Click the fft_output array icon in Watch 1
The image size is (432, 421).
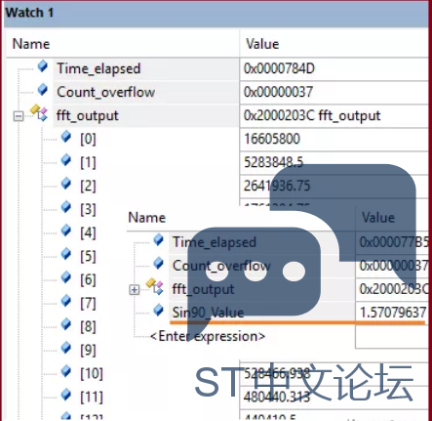[x=39, y=112]
